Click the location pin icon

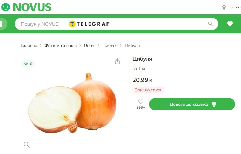(x=224, y=7)
